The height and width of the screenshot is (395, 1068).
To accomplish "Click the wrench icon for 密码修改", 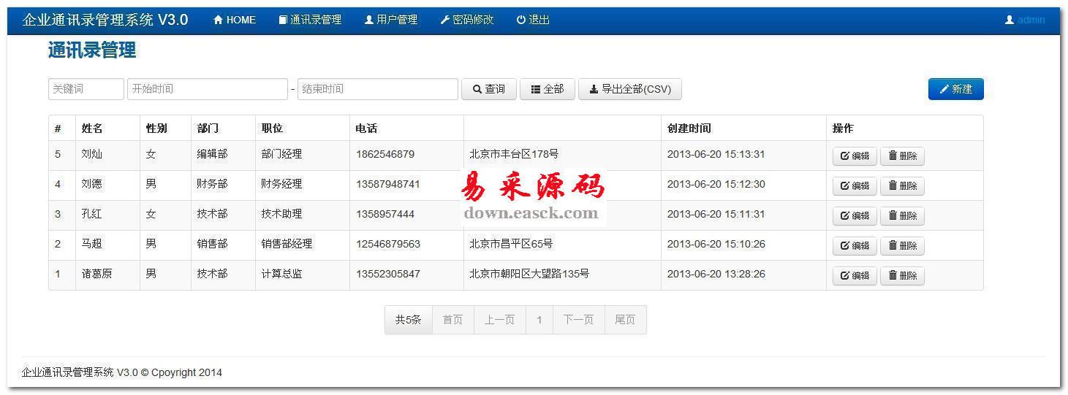I will click(x=444, y=20).
